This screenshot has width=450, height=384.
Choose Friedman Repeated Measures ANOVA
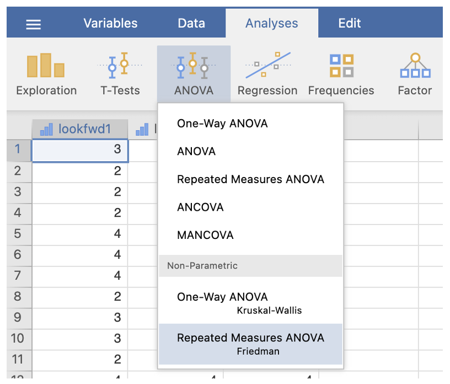tap(250, 344)
